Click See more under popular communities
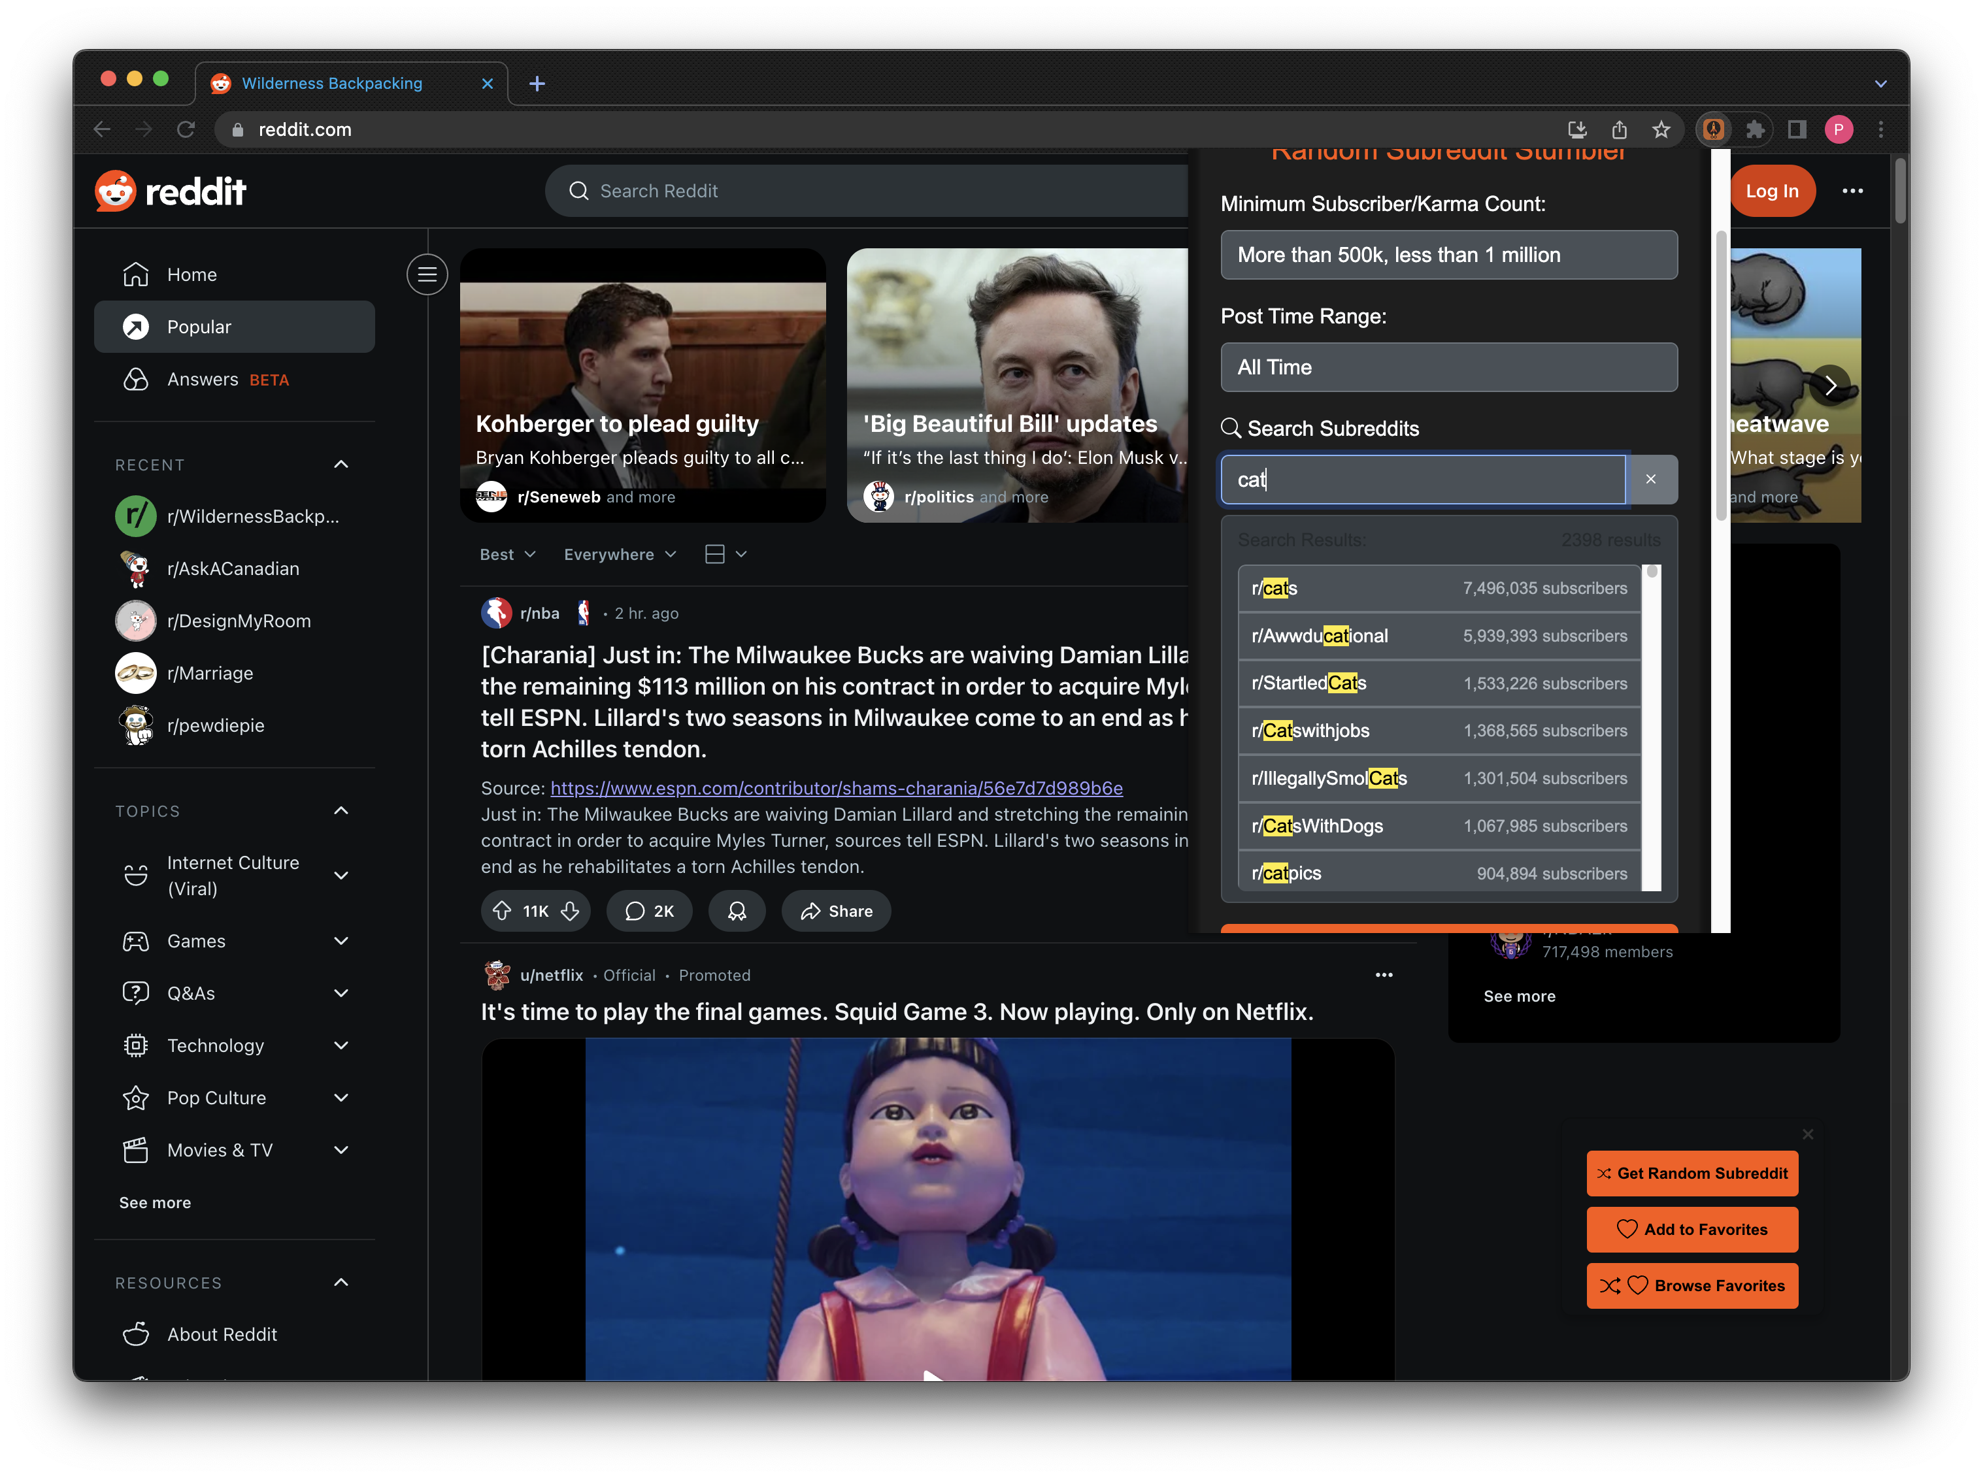Screen dimensions: 1983x1478 [1520, 996]
